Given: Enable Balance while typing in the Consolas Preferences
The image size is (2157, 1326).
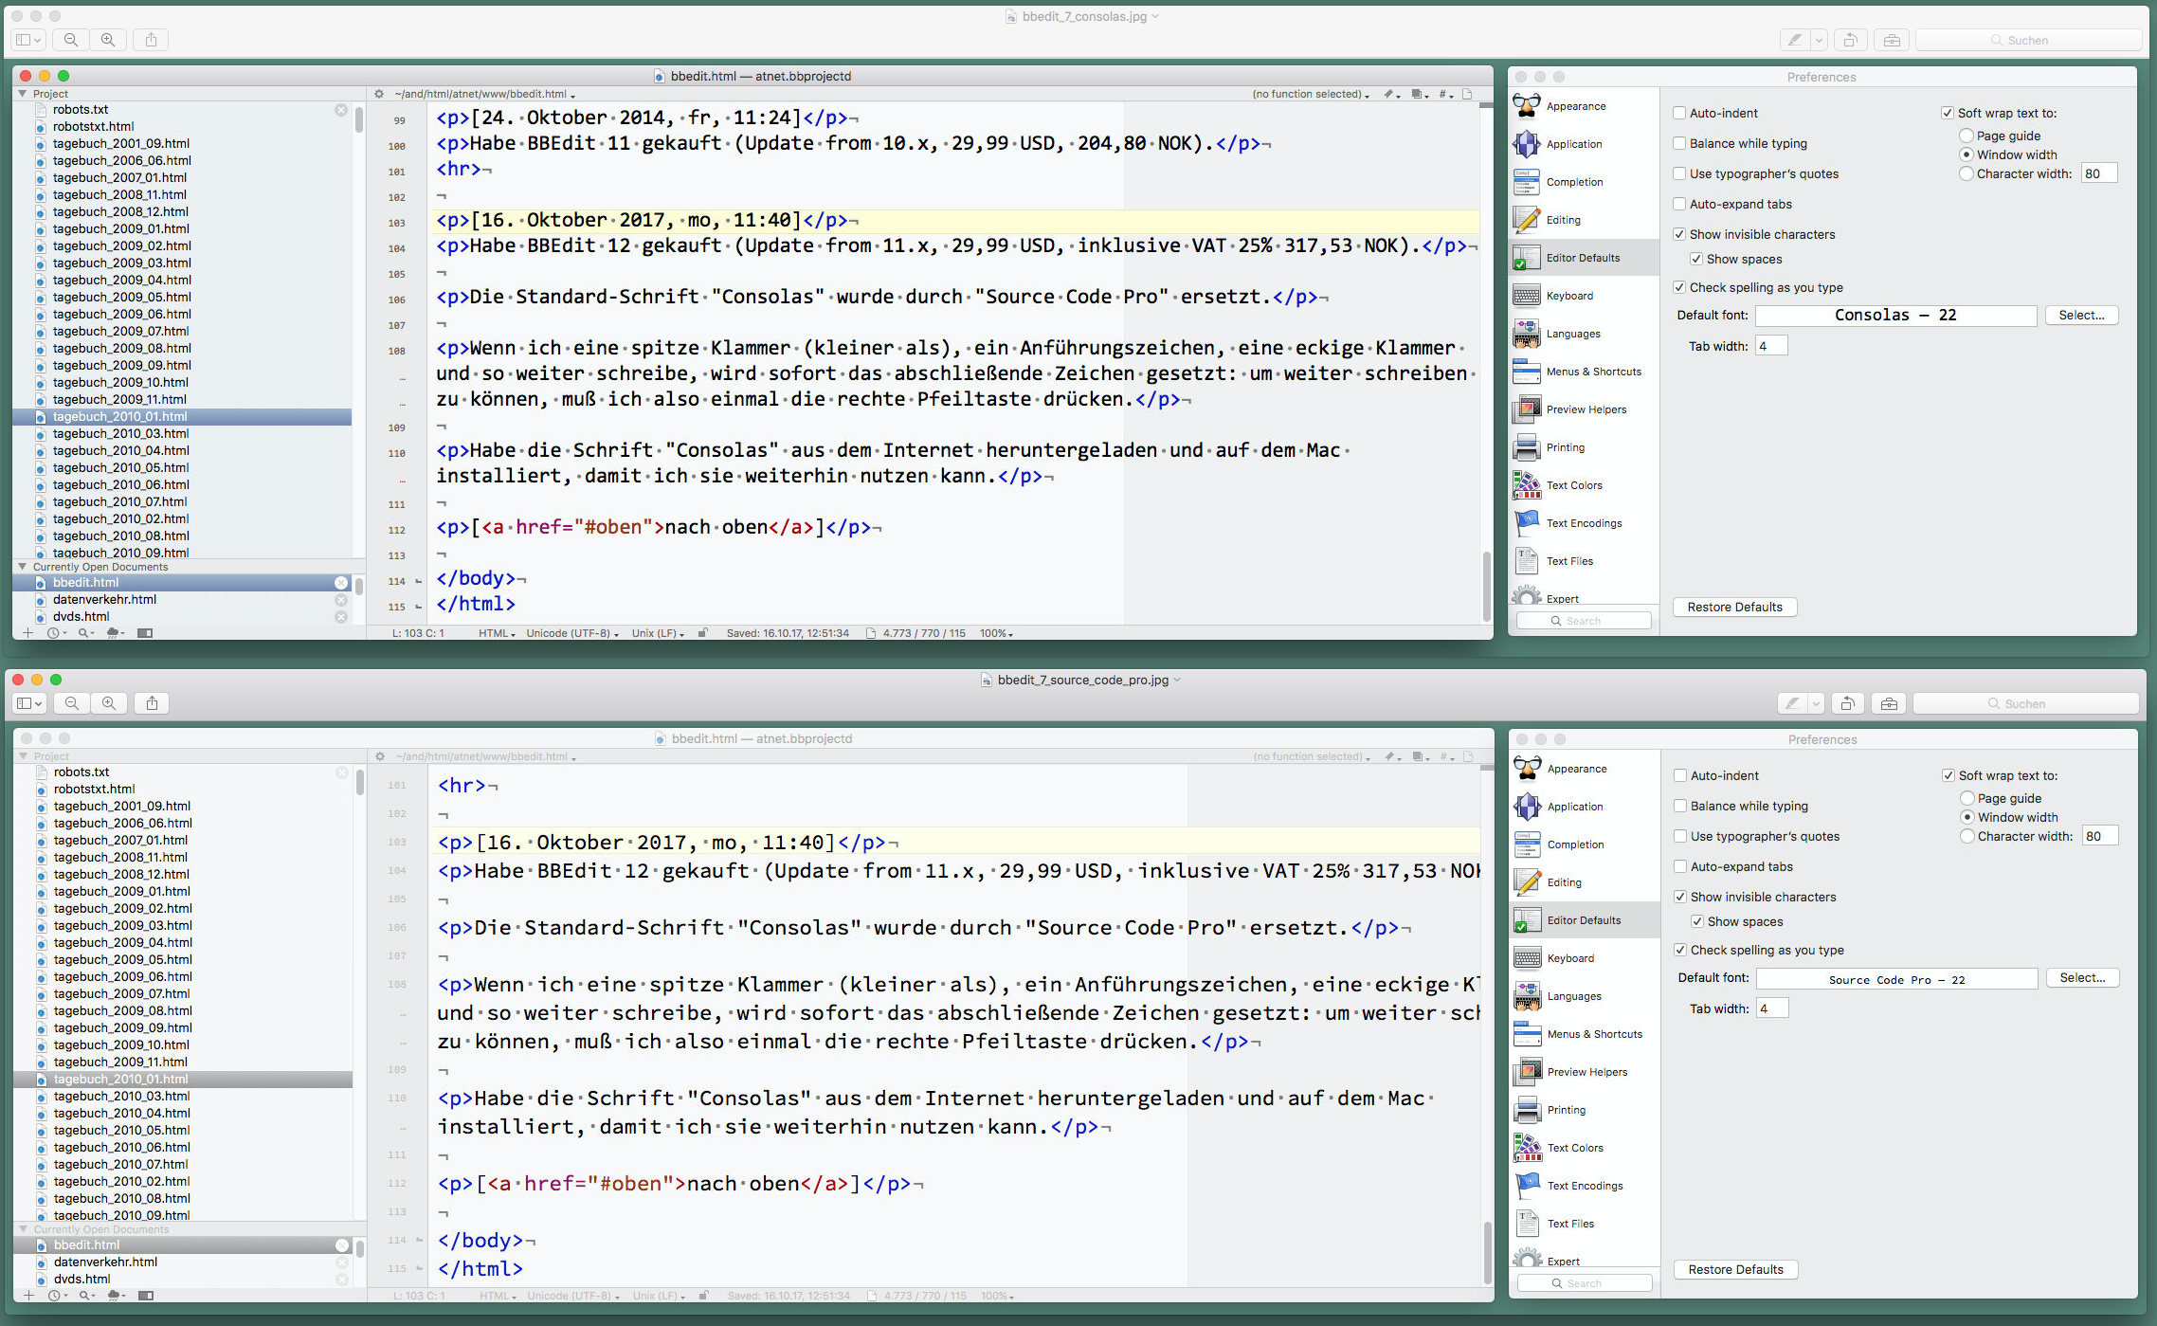Looking at the screenshot, I should coord(1679,143).
